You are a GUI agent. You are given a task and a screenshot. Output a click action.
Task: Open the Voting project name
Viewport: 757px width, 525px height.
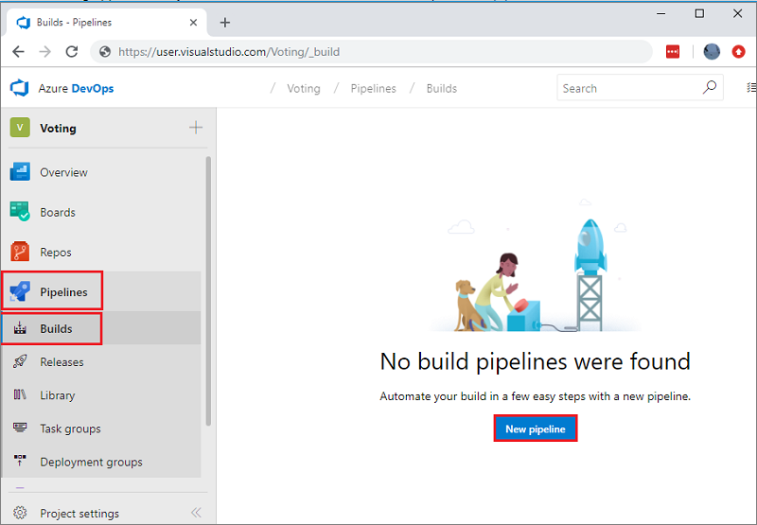tap(58, 128)
